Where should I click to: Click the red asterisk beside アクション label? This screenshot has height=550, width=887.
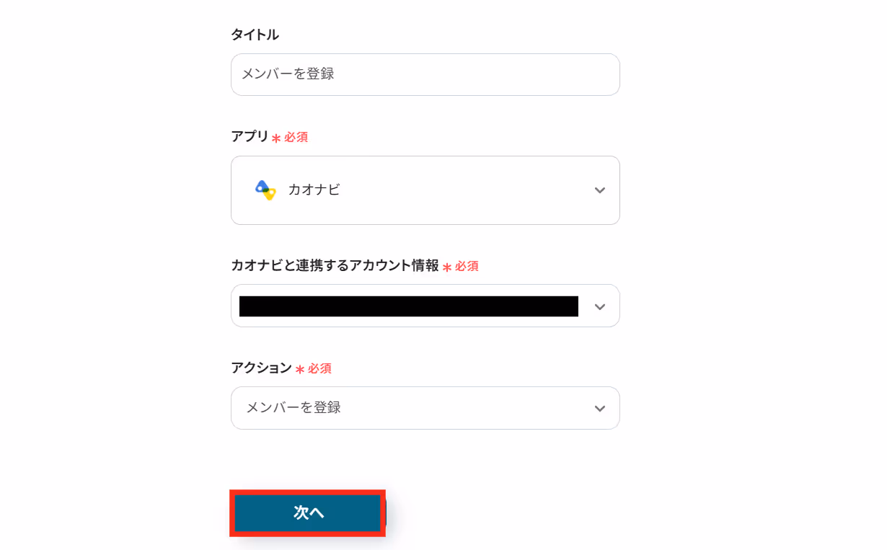coord(300,370)
